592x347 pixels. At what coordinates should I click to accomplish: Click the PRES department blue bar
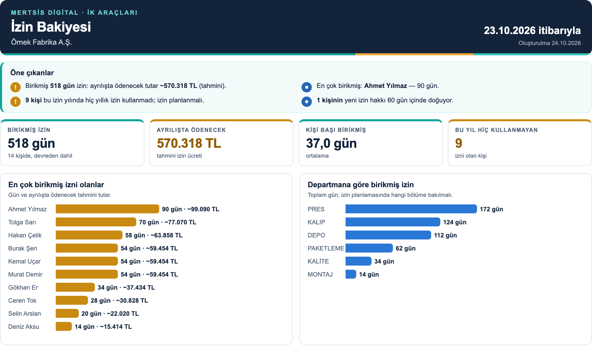411,209
